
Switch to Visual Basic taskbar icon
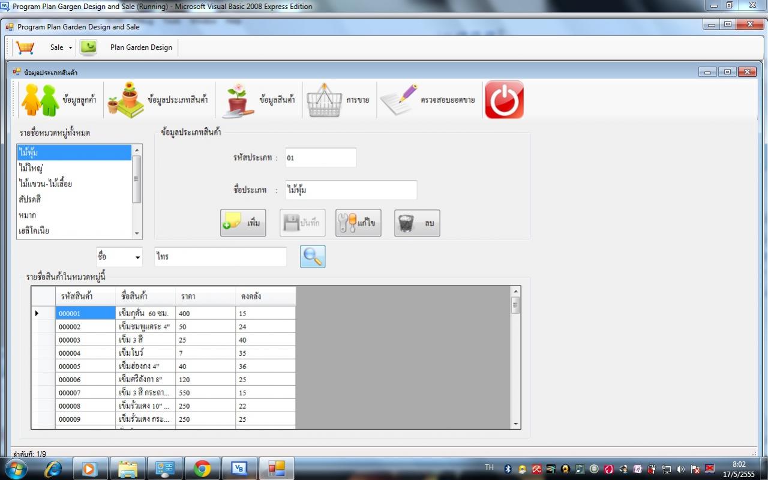coord(239,468)
